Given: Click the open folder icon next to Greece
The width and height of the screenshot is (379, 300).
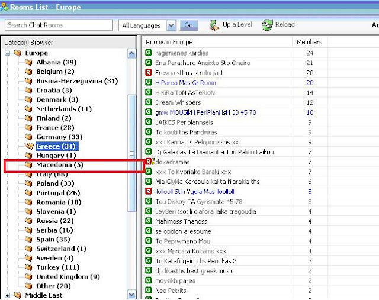Looking at the screenshot, I should point(29,146).
